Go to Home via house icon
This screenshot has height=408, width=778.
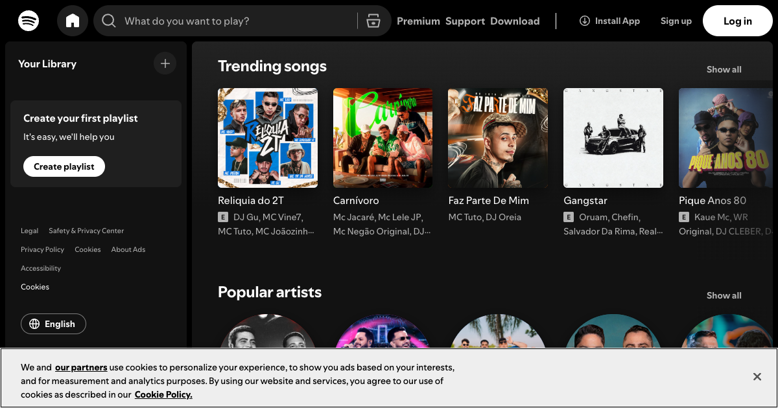[73, 21]
